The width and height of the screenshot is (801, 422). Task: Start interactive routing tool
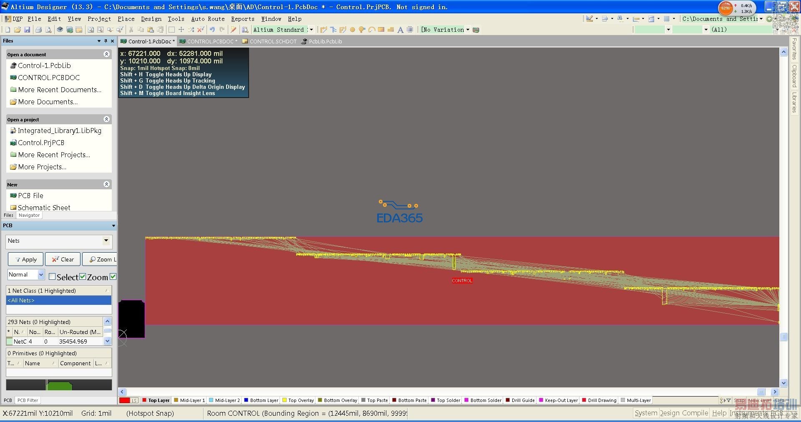(323, 30)
